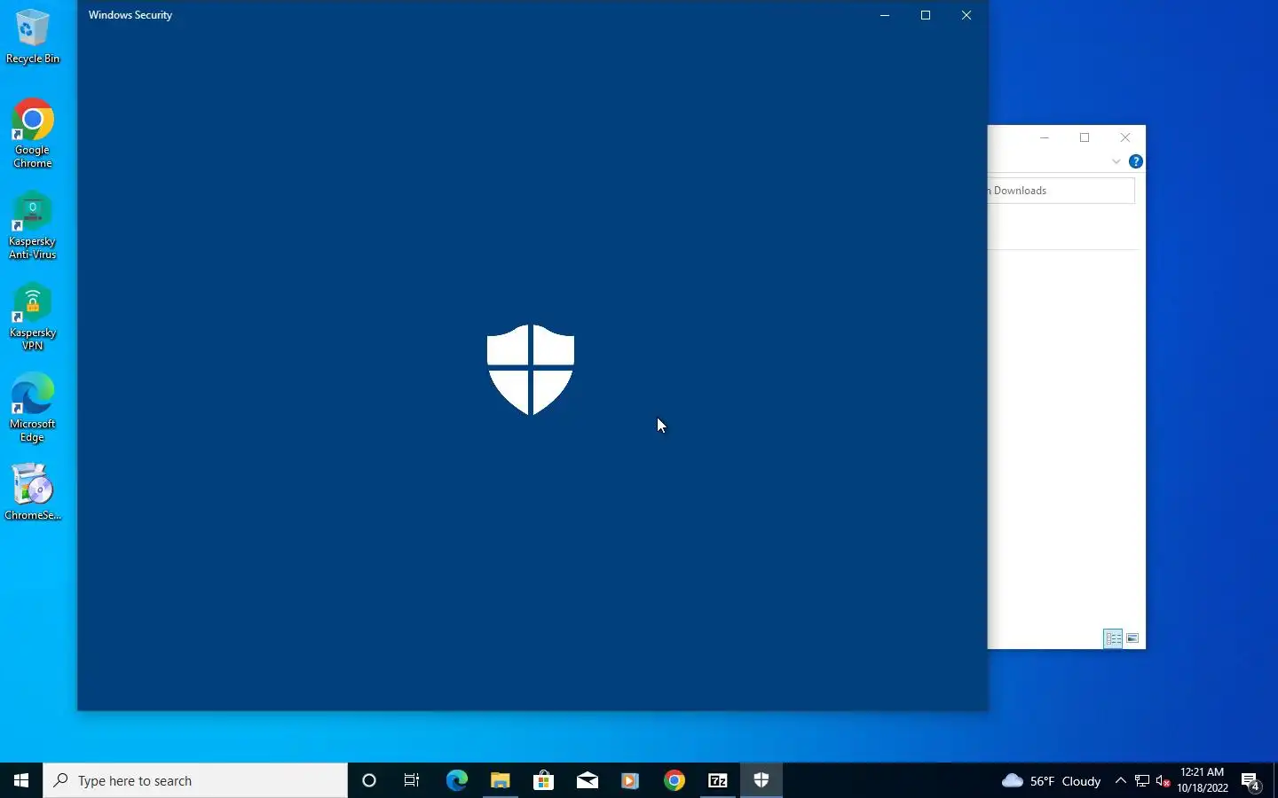Screen dimensions: 1278x798
Task: Click the Downloads search box in Explorer
Action: tap(1061, 191)
